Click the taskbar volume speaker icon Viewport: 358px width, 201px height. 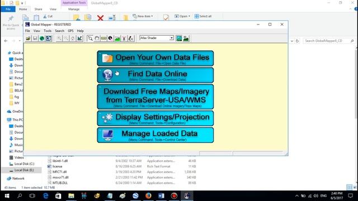[x=315, y=196]
